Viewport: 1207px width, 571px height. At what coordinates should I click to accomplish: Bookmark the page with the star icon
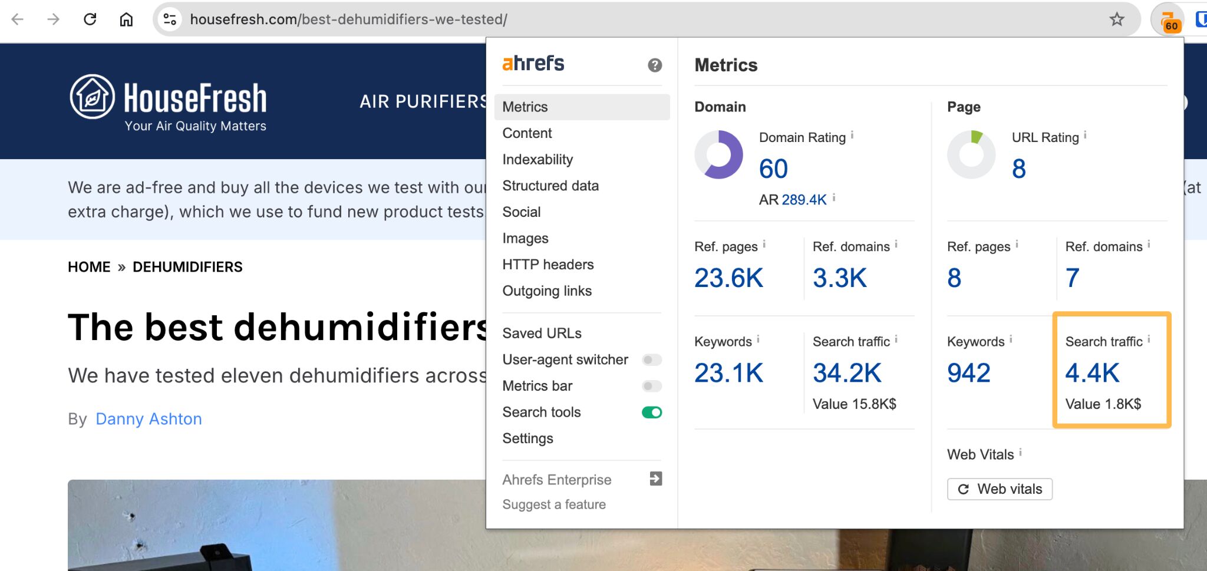(x=1116, y=19)
